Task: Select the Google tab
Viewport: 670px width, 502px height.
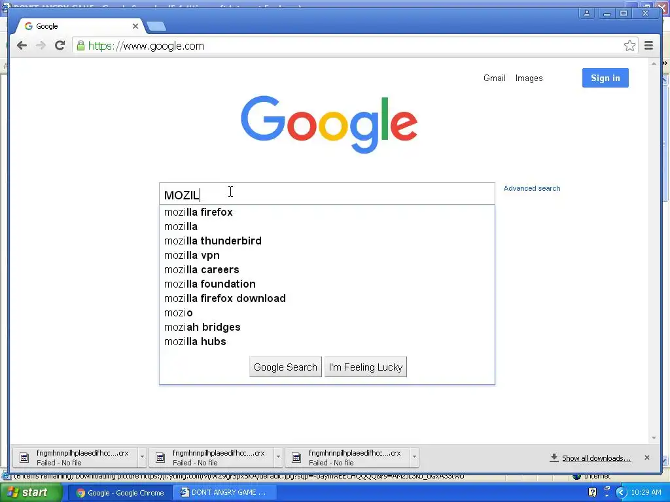Action: 79,26
